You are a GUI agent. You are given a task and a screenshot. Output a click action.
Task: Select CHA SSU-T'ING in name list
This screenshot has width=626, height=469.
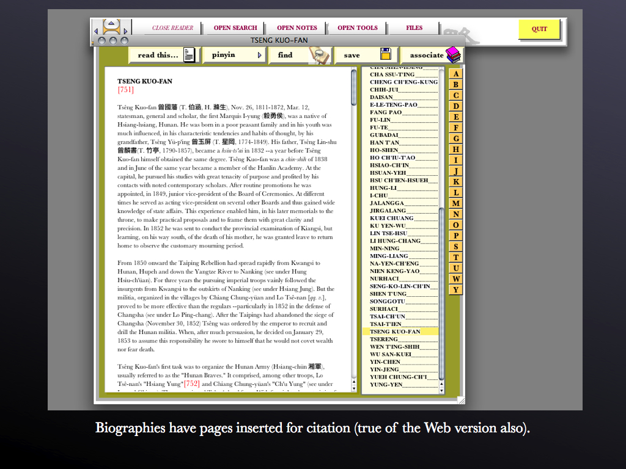click(392, 74)
